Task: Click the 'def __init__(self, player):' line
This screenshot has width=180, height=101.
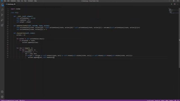Action: tap(23, 16)
